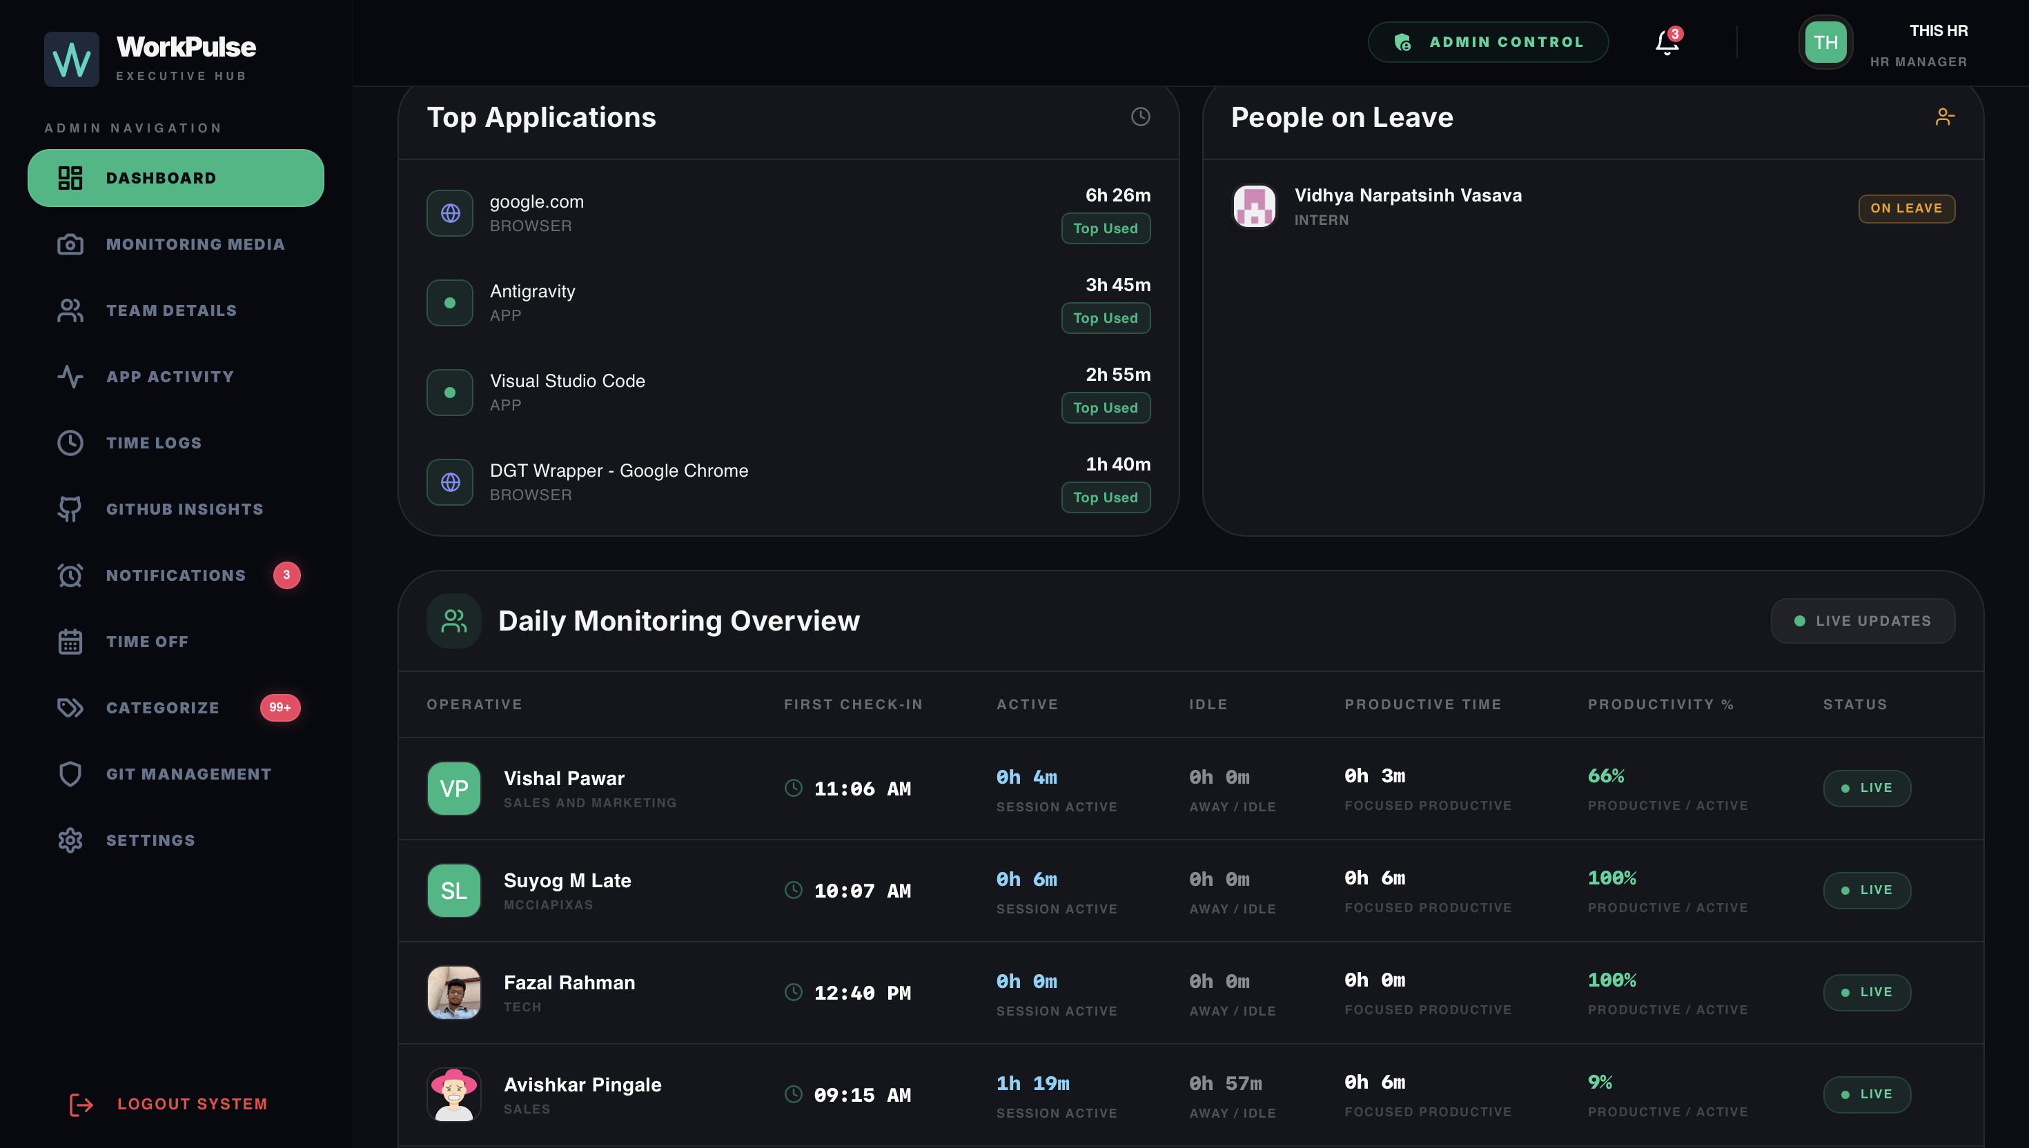The width and height of the screenshot is (2029, 1148).
Task: Toggle the Live Updates indicator
Action: coord(1863,620)
